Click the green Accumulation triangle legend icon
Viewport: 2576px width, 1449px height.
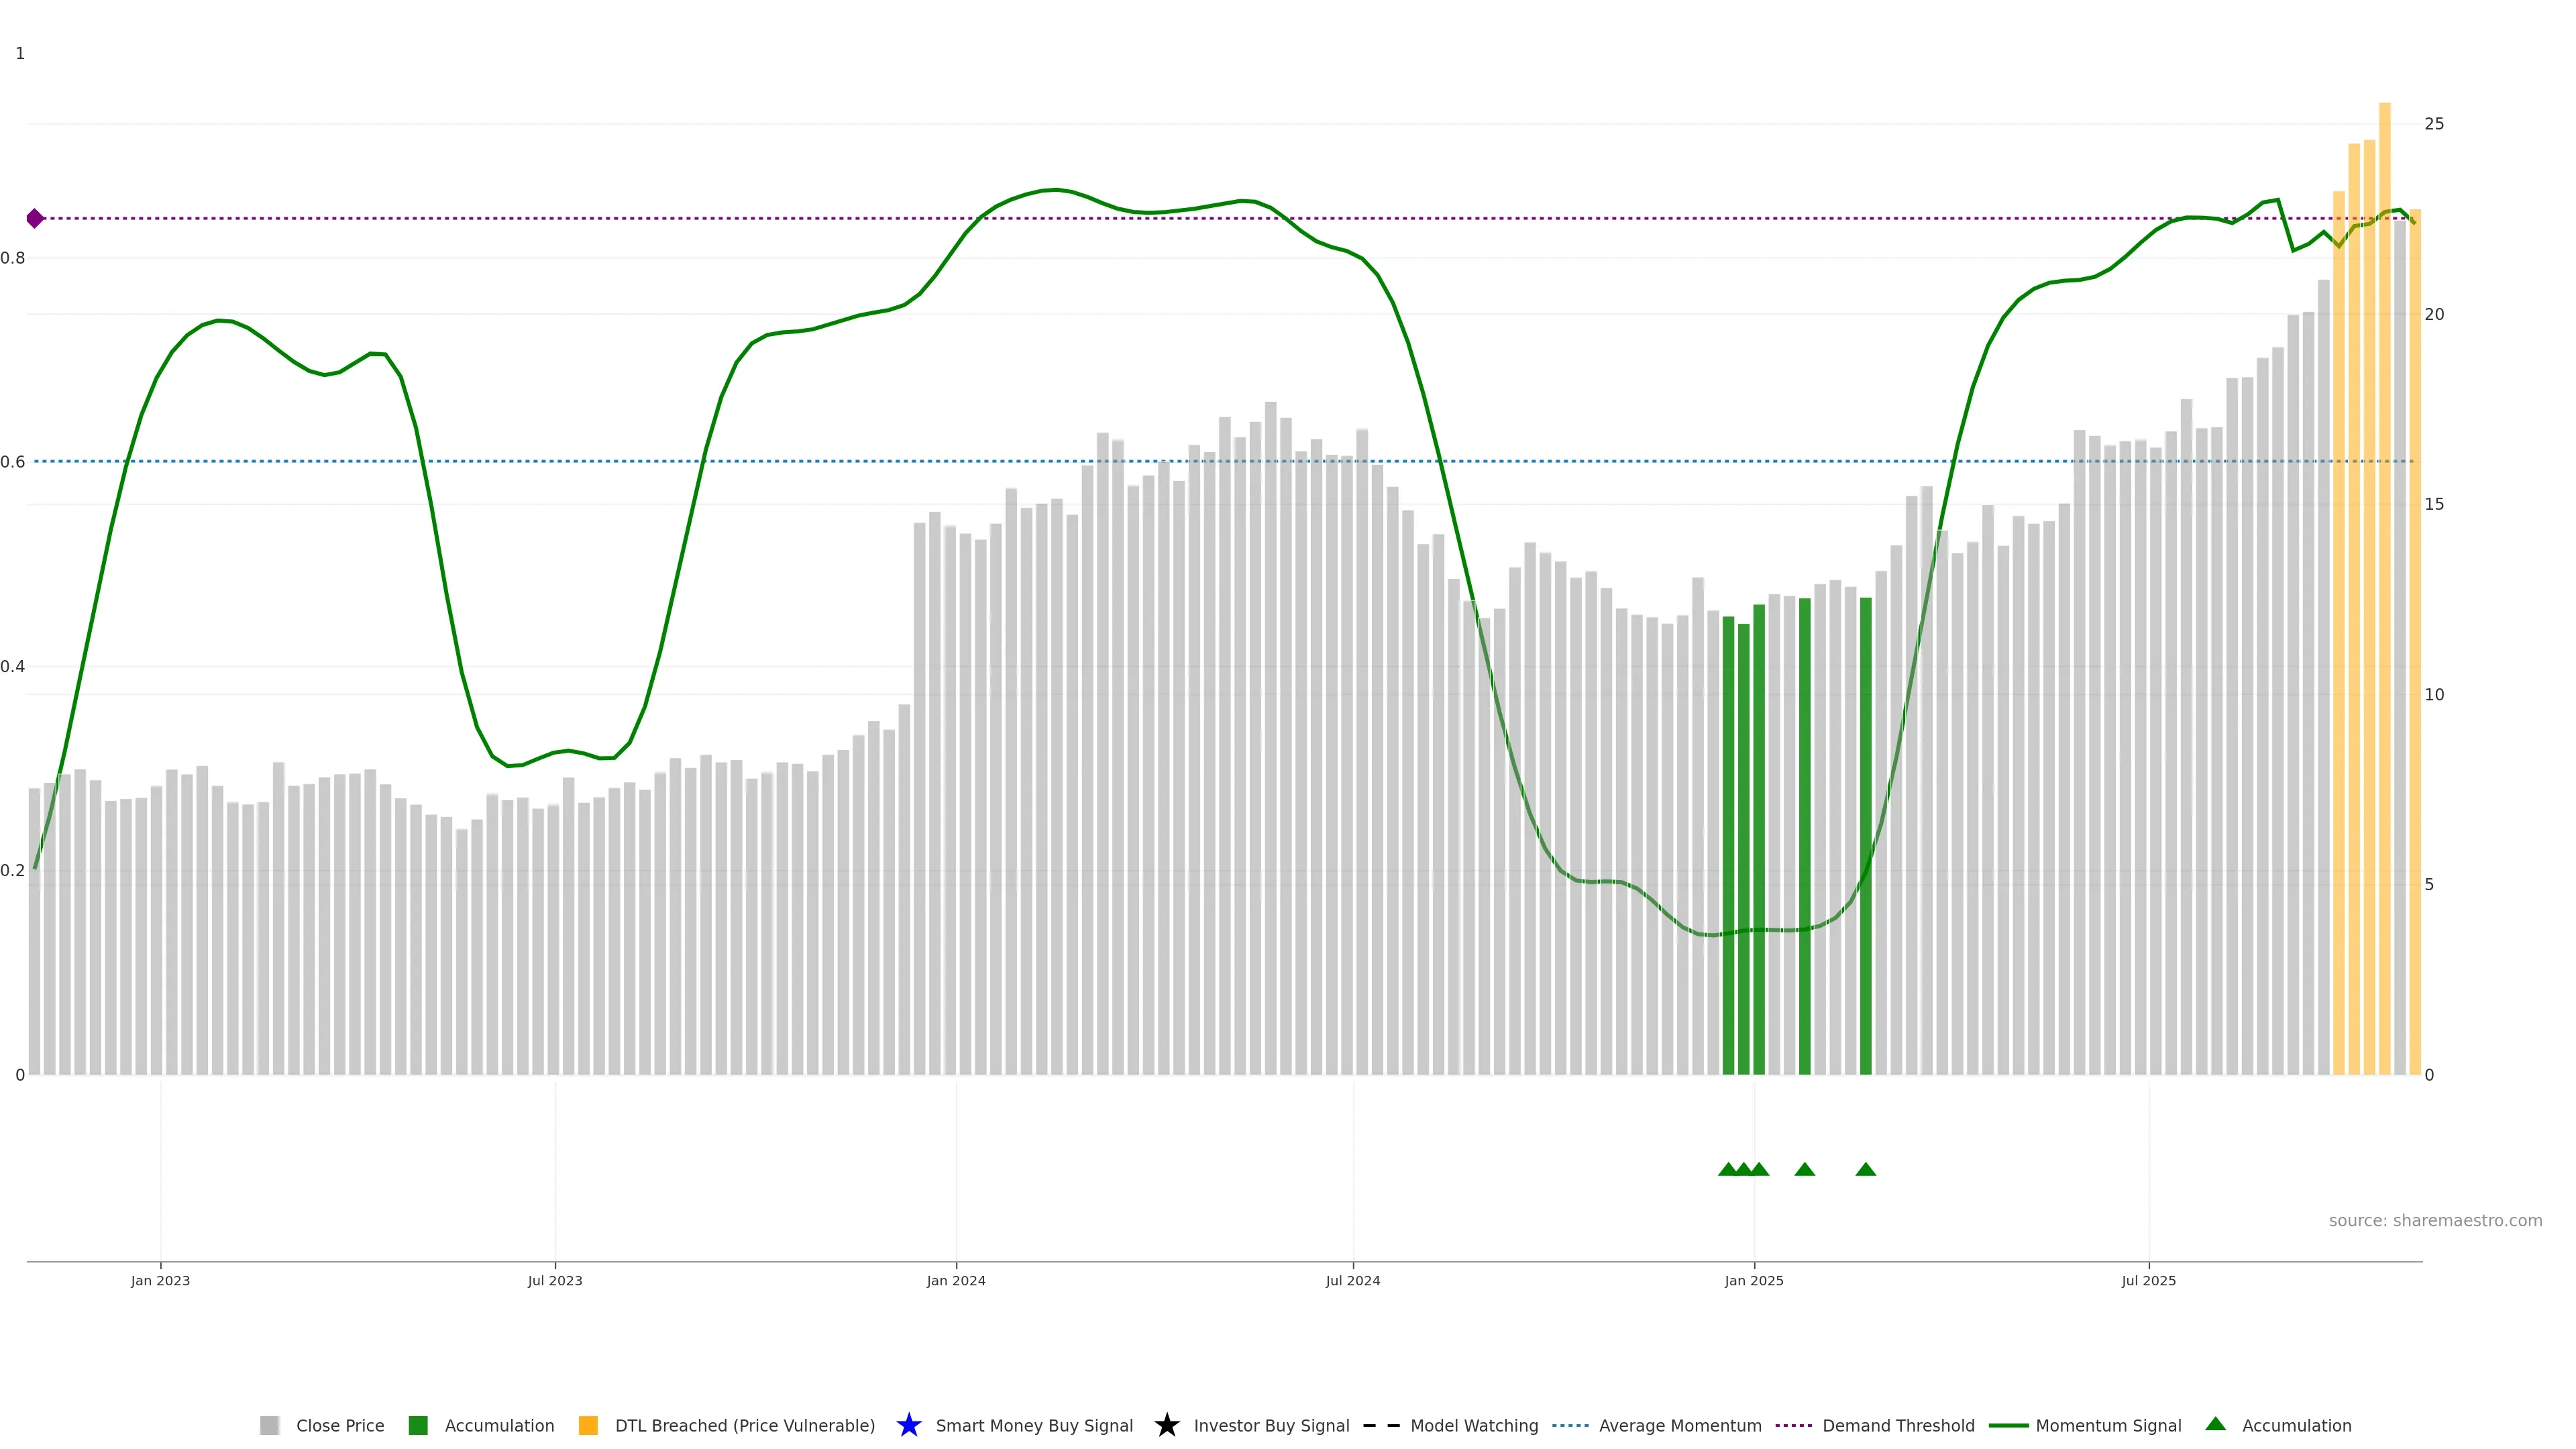point(2215,1424)
